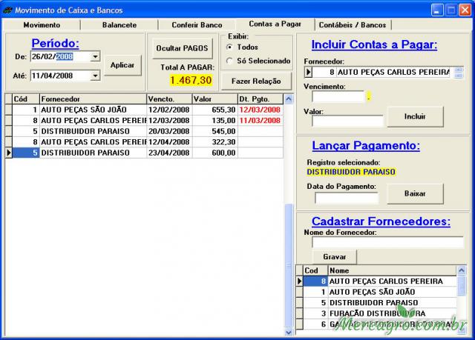Click the up arrow of the Fornecedor spinner
Viewport: 475px width, 340px height.
(459, 70)
